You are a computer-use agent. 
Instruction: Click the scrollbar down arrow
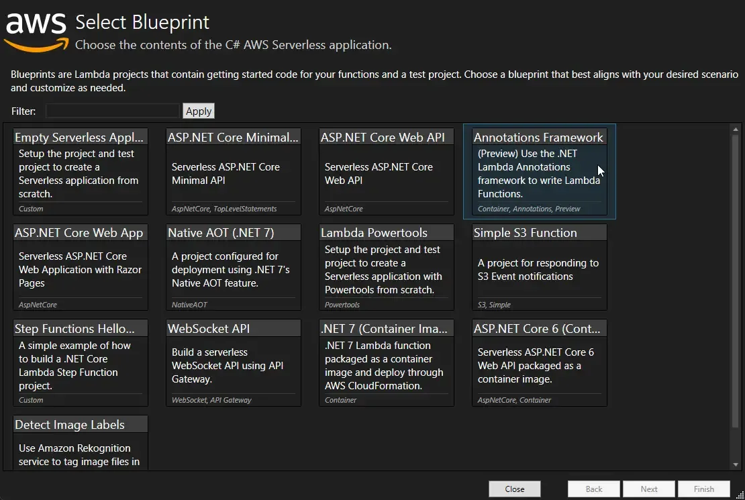click(x=732, y=463)
